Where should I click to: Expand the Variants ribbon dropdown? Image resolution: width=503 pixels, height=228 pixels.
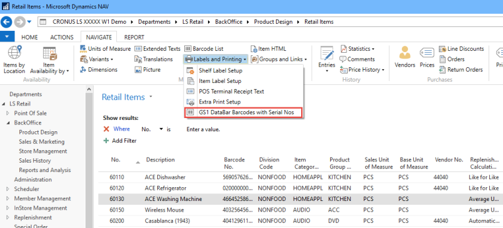[x=97, y=59]
